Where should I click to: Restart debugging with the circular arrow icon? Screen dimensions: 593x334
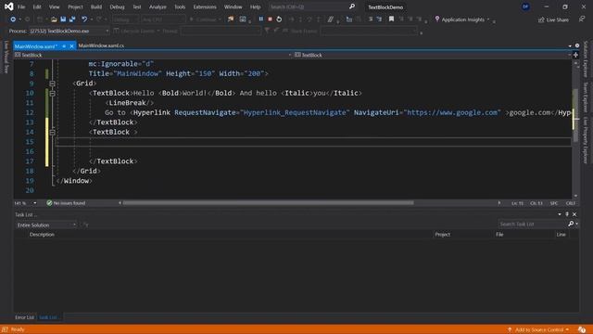tap(279, 19)
